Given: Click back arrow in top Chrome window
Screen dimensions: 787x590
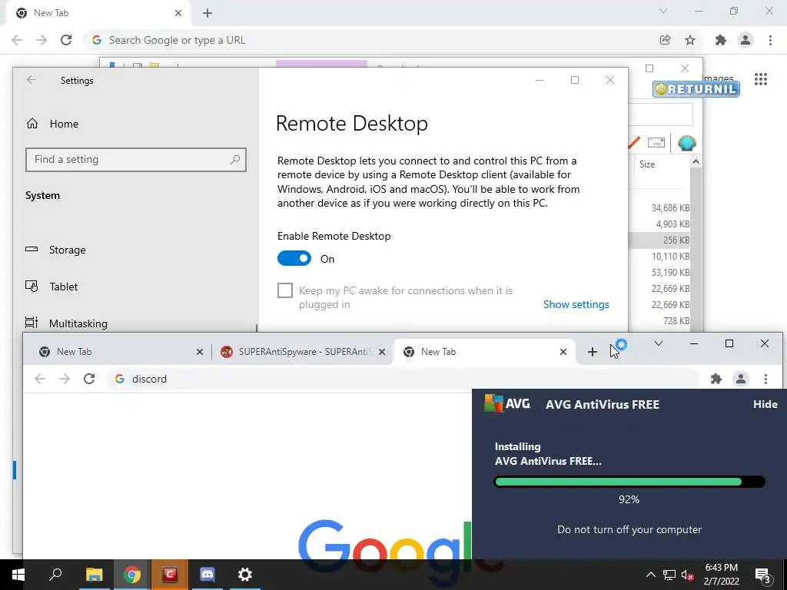Looking at the screenshot, I should [x=17, y=40].
